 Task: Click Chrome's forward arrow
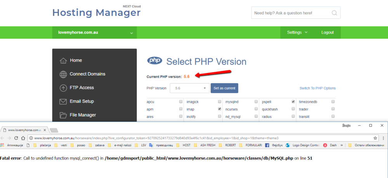point(9,138)
